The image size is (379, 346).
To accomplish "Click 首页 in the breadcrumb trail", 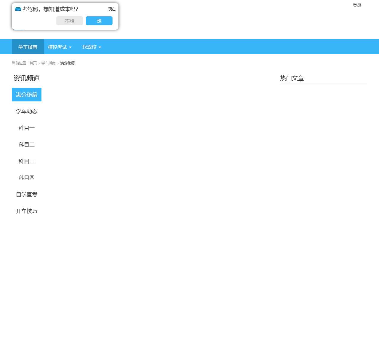I will click(33, 63).
